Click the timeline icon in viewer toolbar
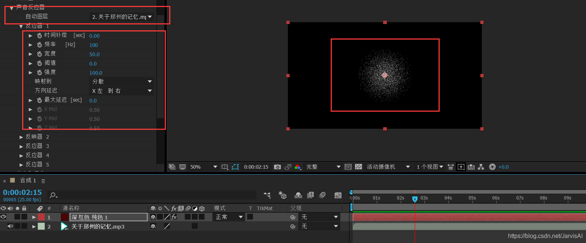Viewport: 586px width, 243px height. click(x=471, y=167)
